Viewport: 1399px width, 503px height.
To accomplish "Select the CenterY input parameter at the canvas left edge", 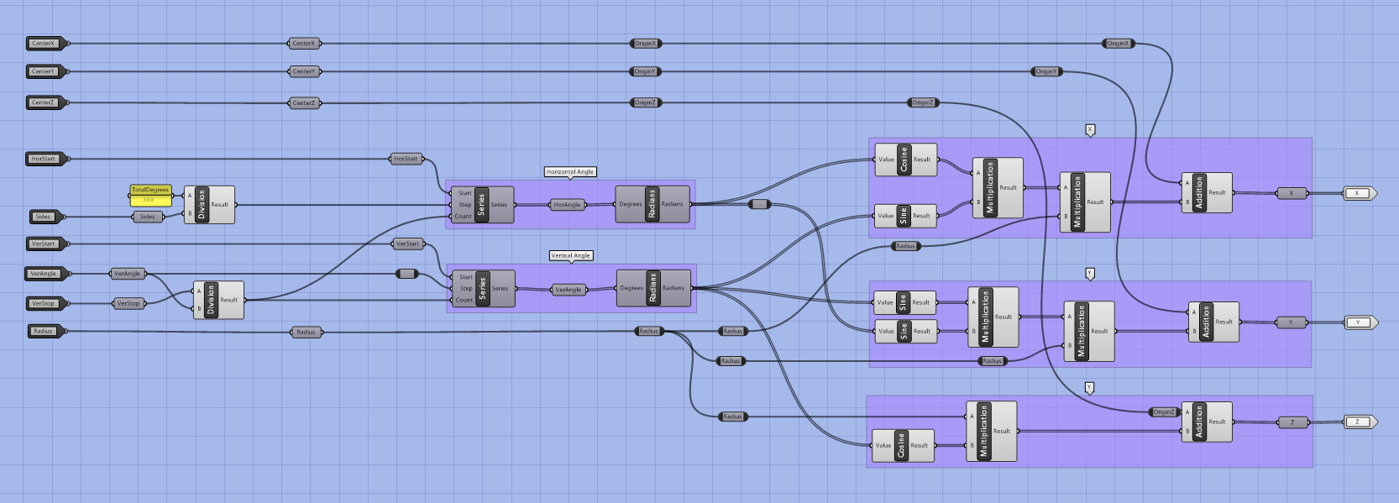I will point(45,71).
